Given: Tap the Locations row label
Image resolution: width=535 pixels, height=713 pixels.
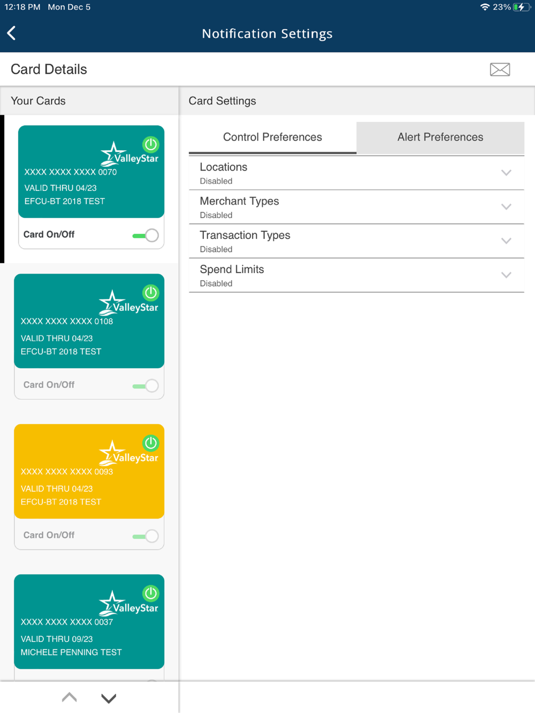Looking at the screenshot, I should [x=223, y=167].
